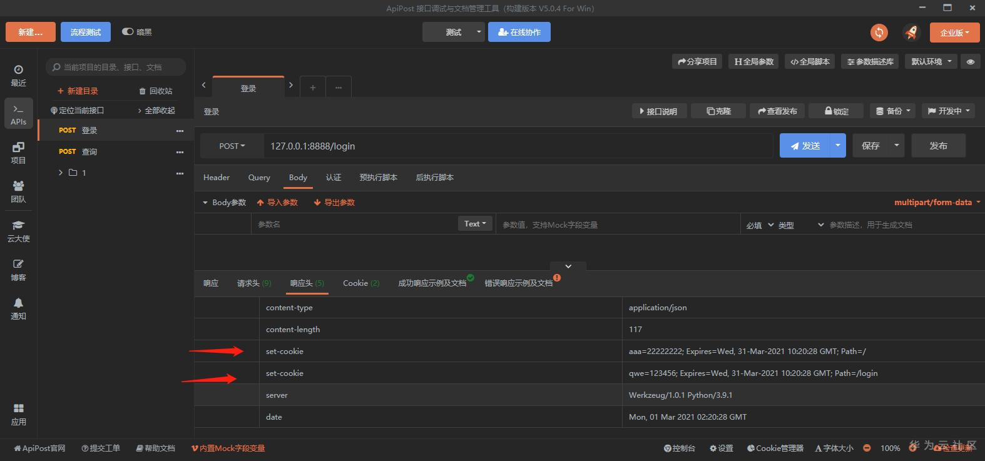Viewport: 985px width, 461px height.
Task: Click the 分享项目 share button
Action: [697, 61]
